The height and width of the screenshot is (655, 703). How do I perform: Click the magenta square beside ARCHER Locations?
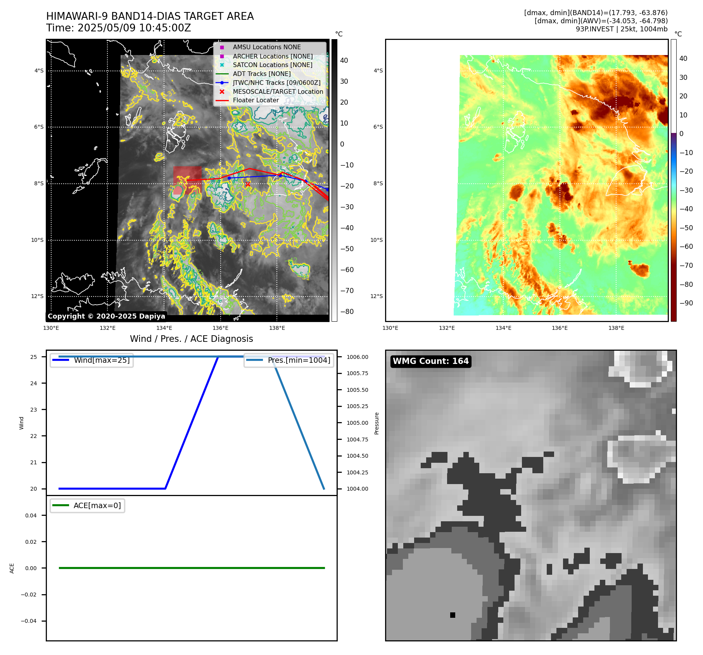(x=222, y=56)
